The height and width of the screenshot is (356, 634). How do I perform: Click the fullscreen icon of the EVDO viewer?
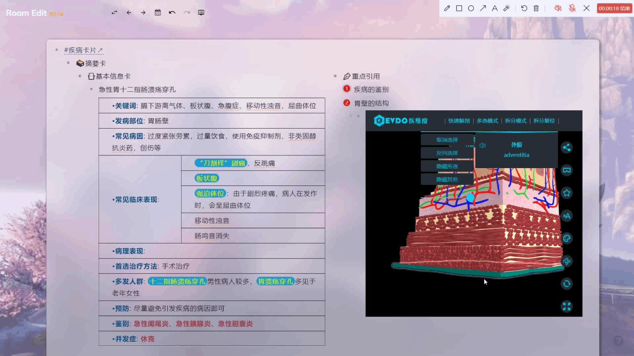[x=567, y=306]
